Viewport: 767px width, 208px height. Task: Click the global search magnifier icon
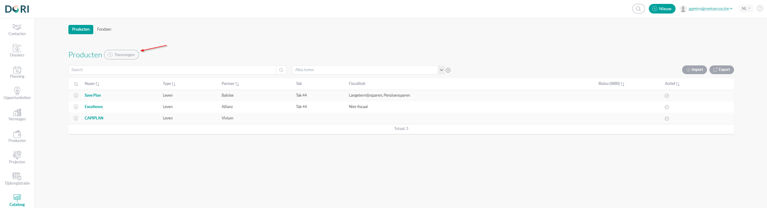pyautogui.click(x=638, y=9)
